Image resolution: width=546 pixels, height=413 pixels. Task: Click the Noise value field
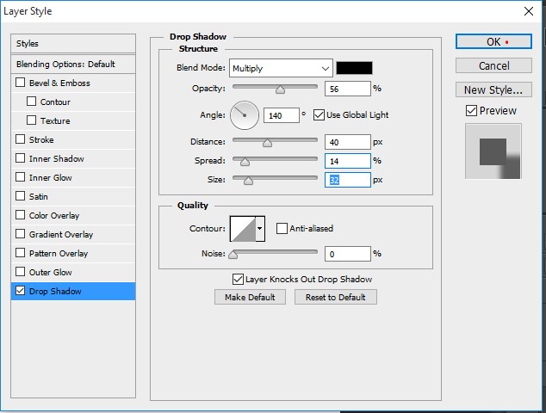tap(348, 254)
